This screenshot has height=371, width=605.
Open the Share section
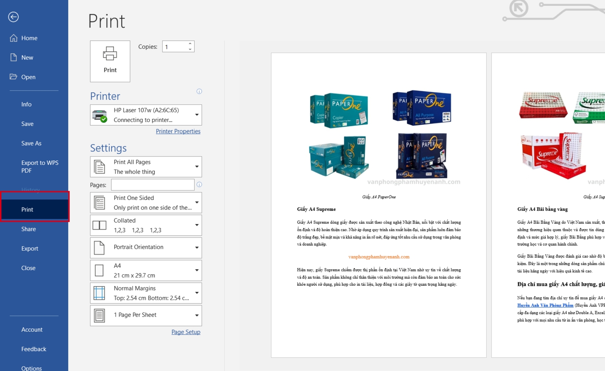pyautogui.click(x=34, y=229)
